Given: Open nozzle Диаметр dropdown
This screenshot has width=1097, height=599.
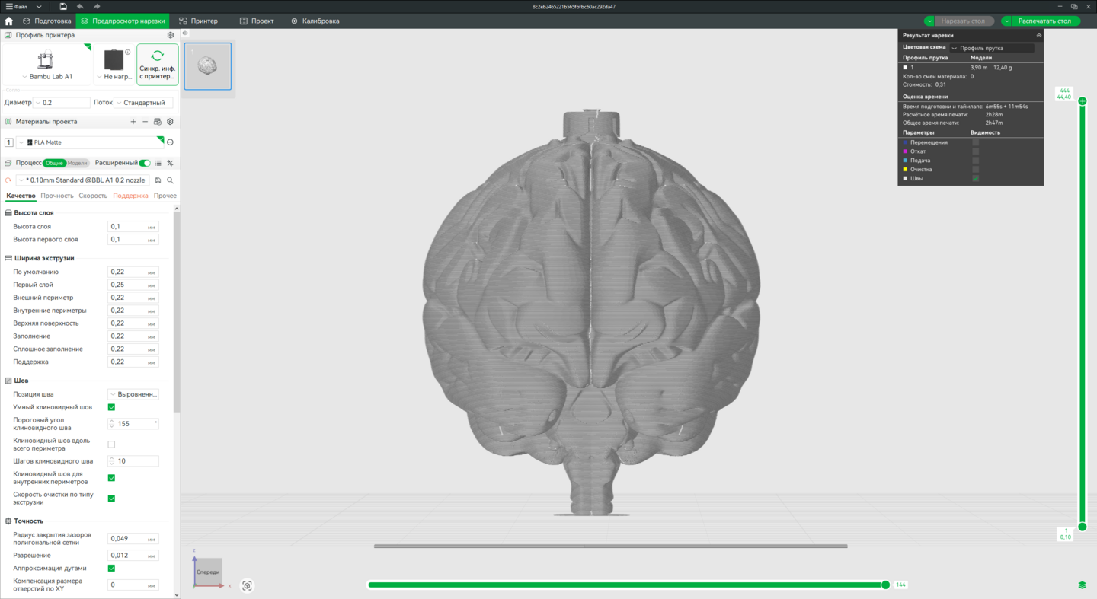Looking at the screenshot, I should [62, 103].
